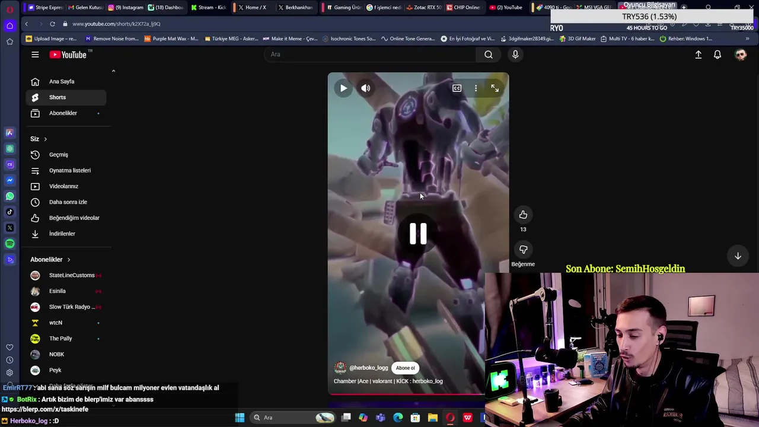Image resolution: width=759 pixels, height=427 pixels.
Task: Open Abonelikler in the sidebar
Action: (66, 113)
